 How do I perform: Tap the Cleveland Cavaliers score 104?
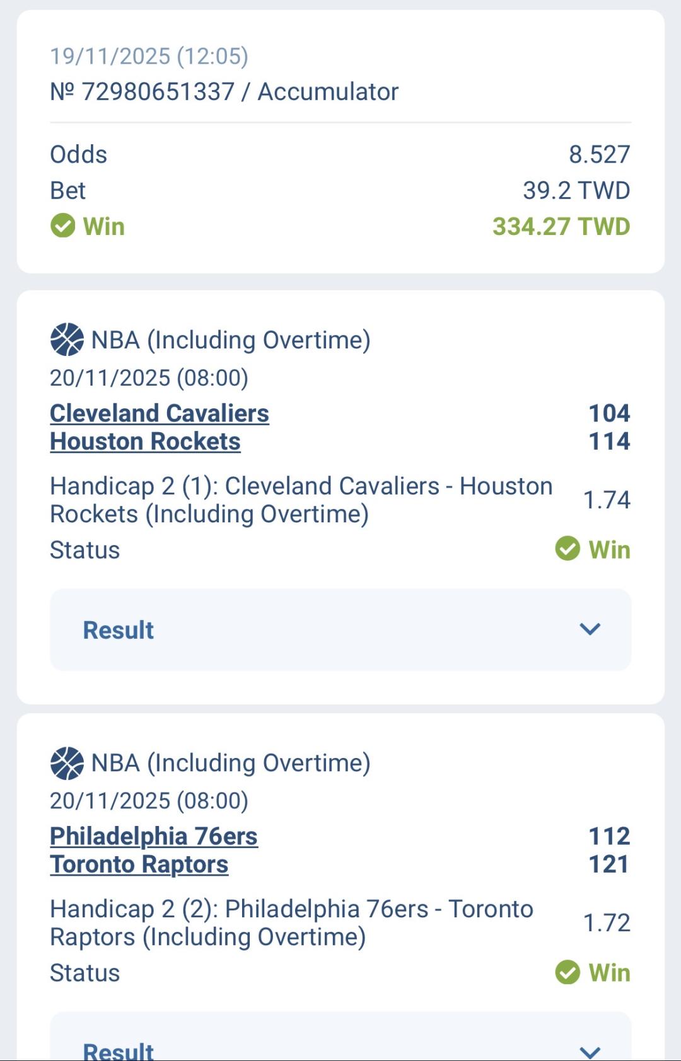pos(609,413)
